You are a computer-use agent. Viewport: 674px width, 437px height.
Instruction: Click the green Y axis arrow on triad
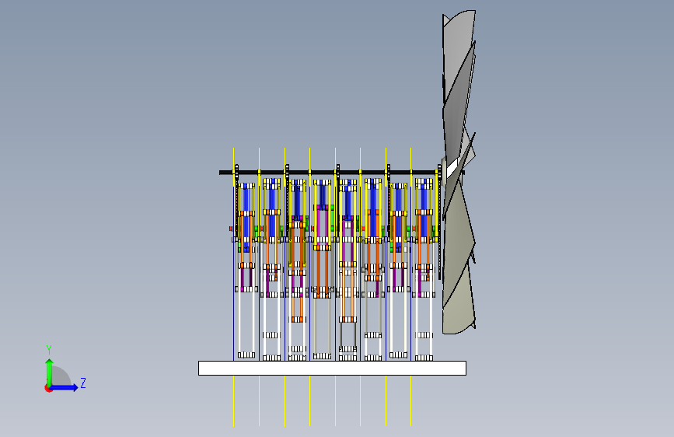(x=50, y=372)
